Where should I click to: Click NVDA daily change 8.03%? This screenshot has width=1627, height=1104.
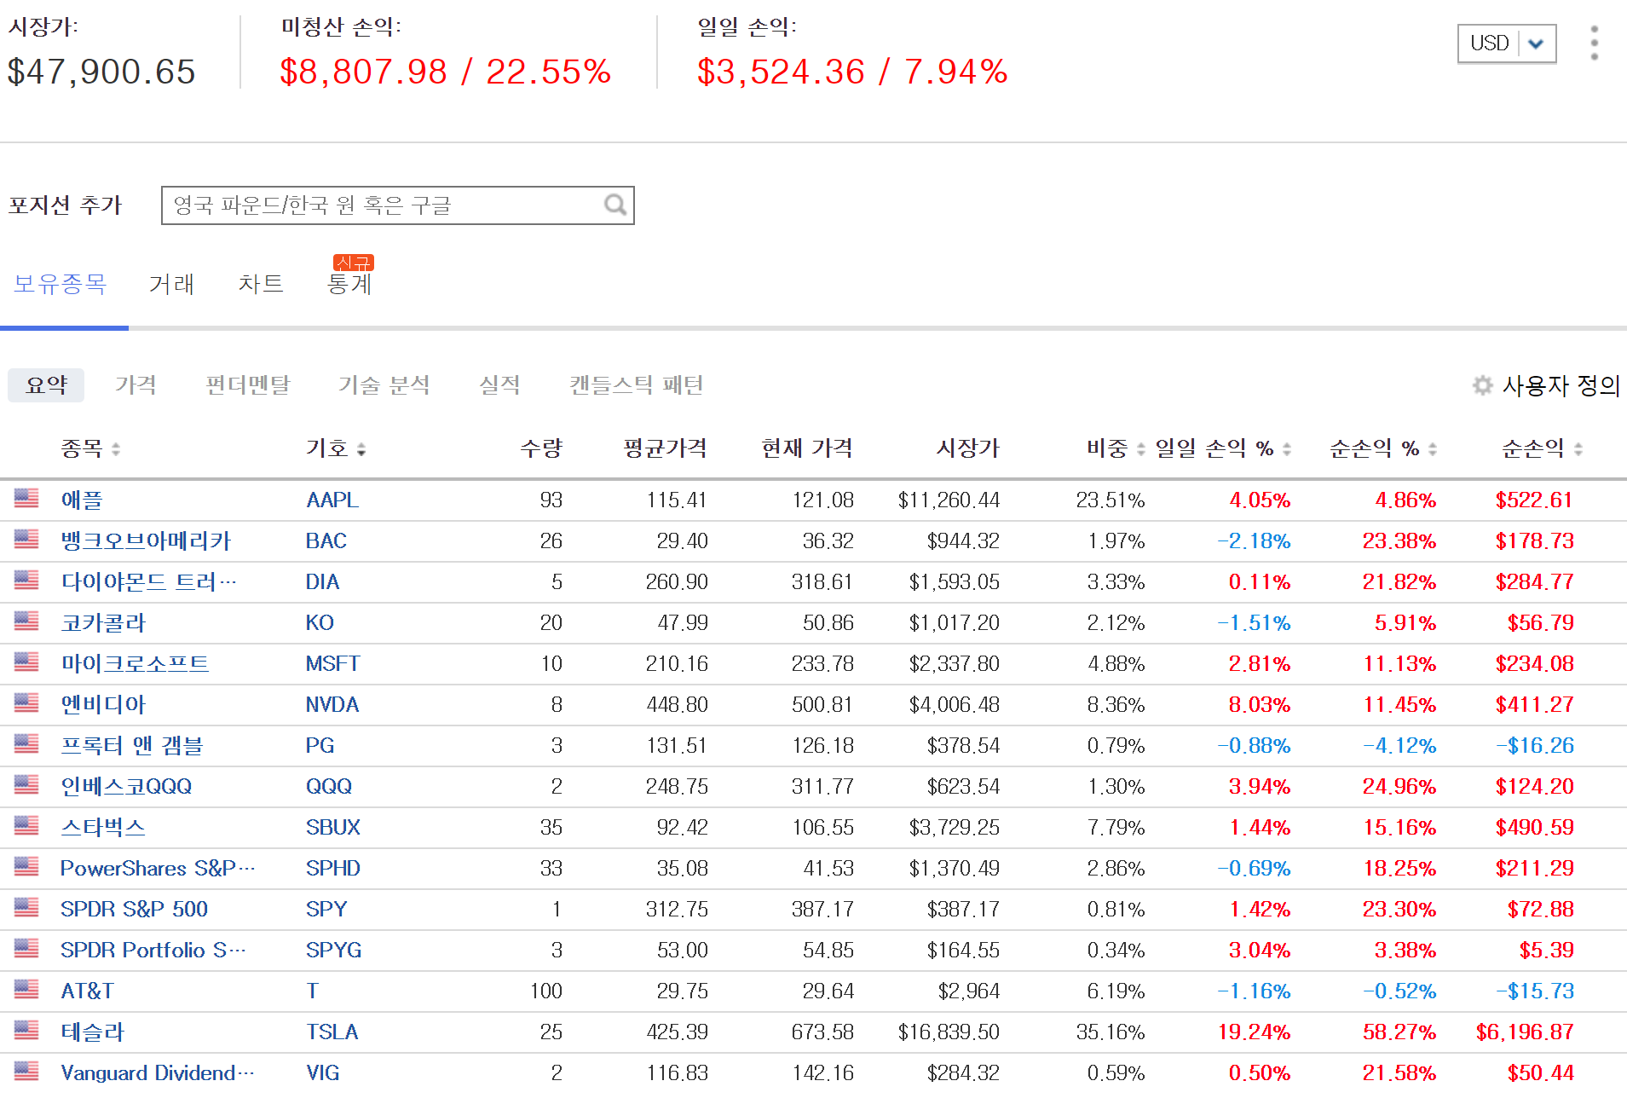(1259, 704)
